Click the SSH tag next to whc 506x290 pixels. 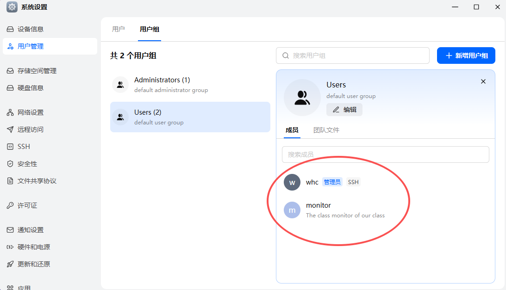pyautogui.click(x=353, y=182)
